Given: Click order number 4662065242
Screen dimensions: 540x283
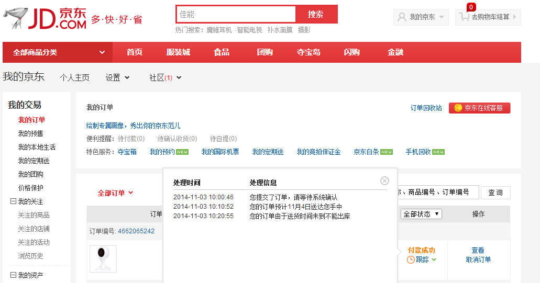Looking at the screenshot, I should click(x=136, y=231).
